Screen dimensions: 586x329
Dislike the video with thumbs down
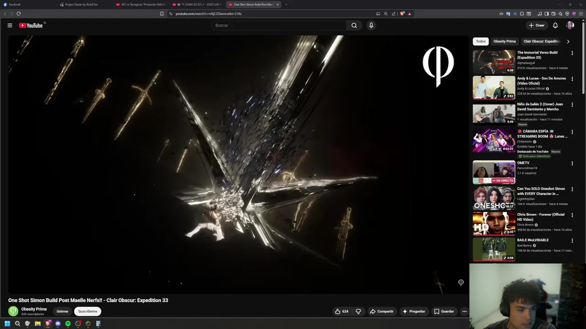click(358, 311)
